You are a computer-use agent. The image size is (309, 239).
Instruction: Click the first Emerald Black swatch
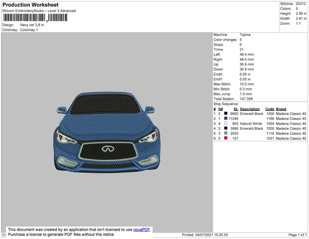(226, 114)
